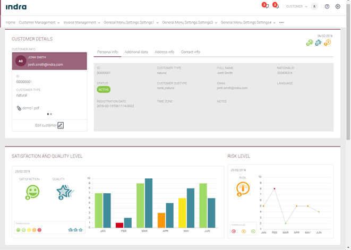The height and width of the screenshot is (250, 351).
Task: Open the demo1.pdf attachment
Action: (31, 108)
